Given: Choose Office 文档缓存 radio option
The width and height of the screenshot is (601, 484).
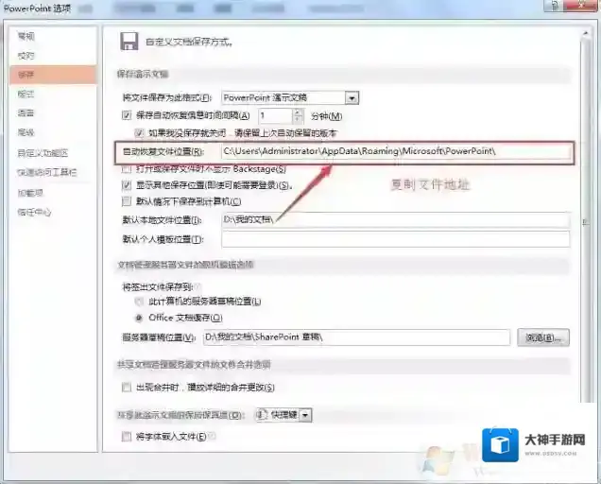Looking at the screenshot, I should pyautogui.click(x=140, y=318).
